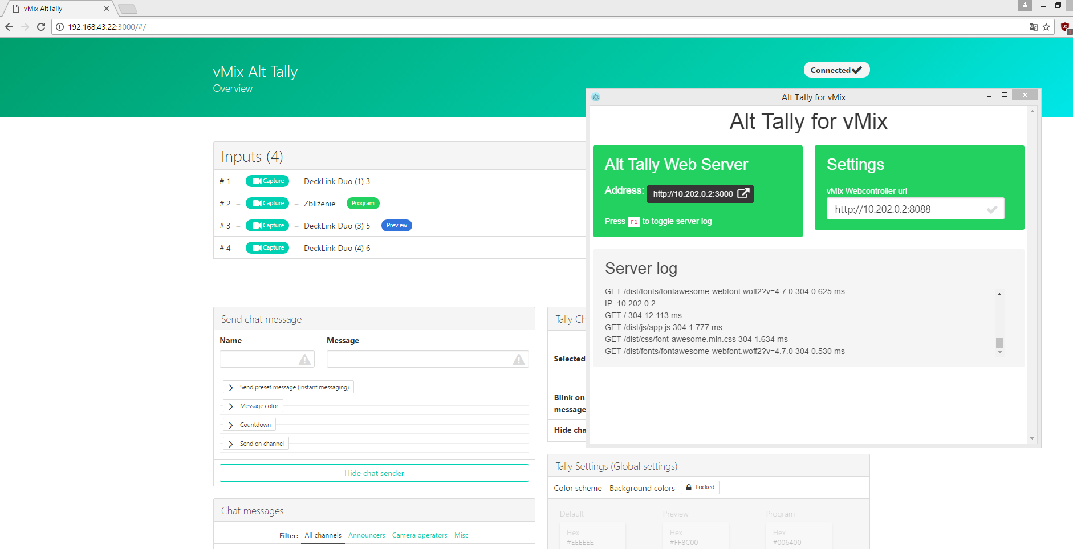
Task: Click the green Program badge on Zbliżenie
Action: [363, 204]
